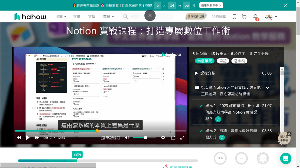Click the Hahow logo
Screen dimensions: 300x168
pyautogui.click(x=30, y=17)
